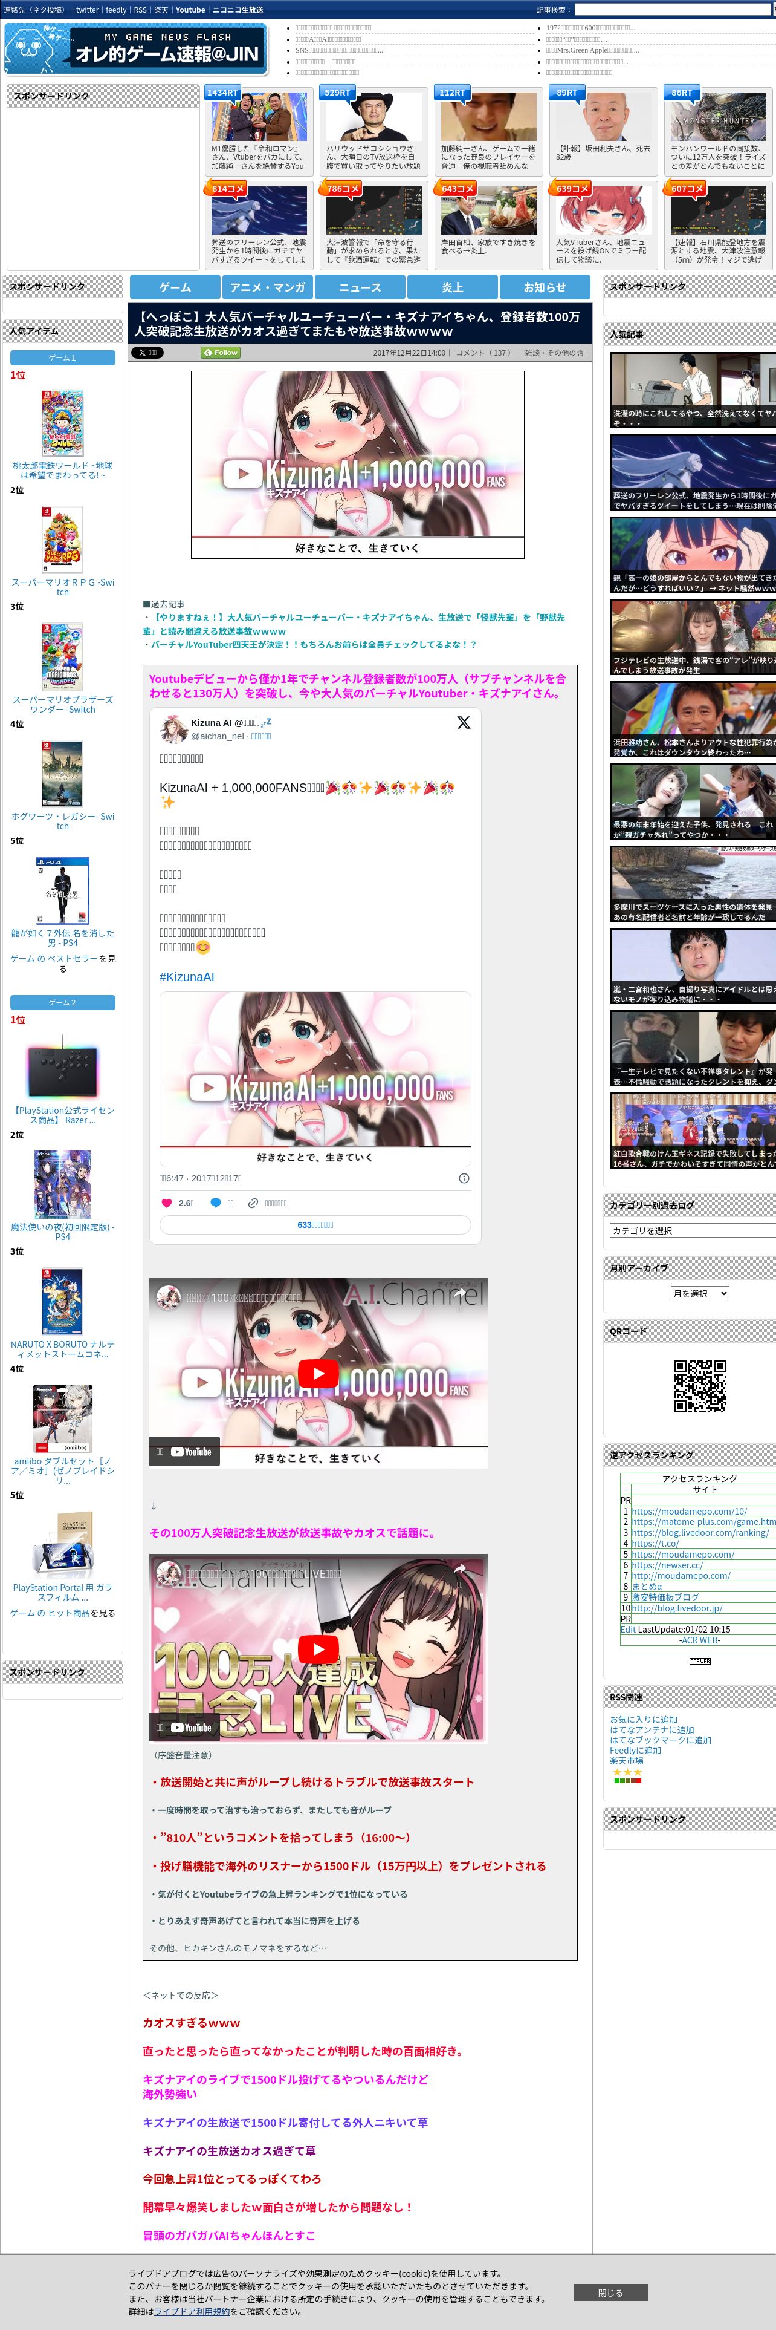This screenshot has width=776, height=2330.
Task: Click the 激安特価板ブログ ranking link
Action: pyautogui.click(x=665, y=1597)
